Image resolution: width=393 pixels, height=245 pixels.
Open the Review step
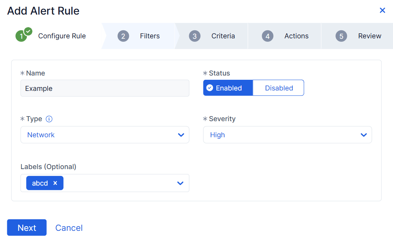tap(369, 36)
